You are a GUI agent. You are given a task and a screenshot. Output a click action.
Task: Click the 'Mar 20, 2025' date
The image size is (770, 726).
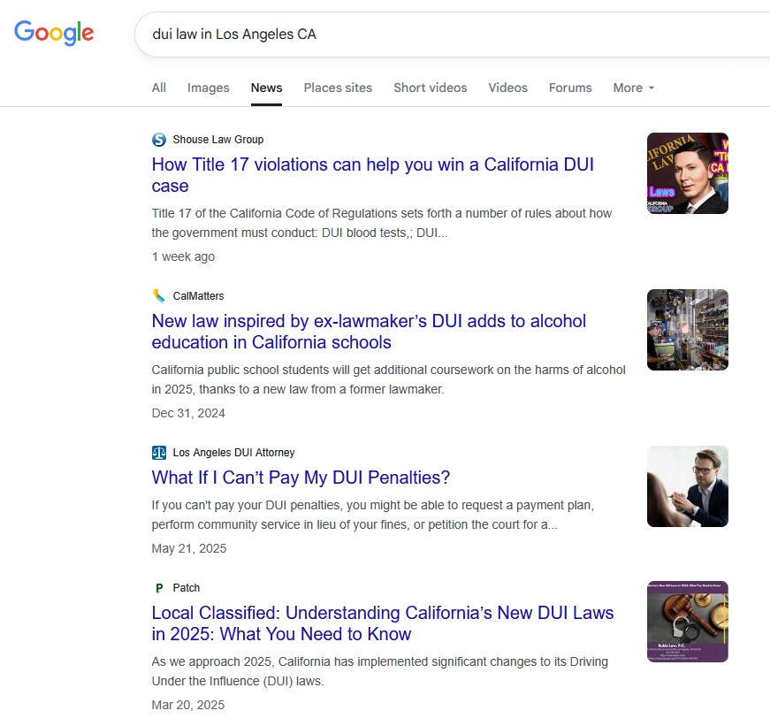[188, 705]
